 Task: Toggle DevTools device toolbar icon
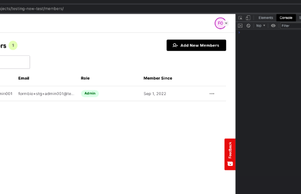[248, 18]
